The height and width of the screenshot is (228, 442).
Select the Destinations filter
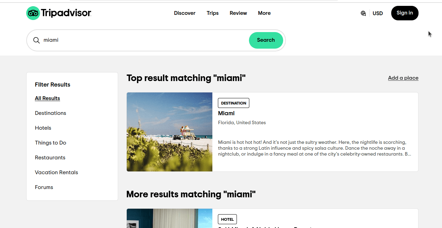50,113
